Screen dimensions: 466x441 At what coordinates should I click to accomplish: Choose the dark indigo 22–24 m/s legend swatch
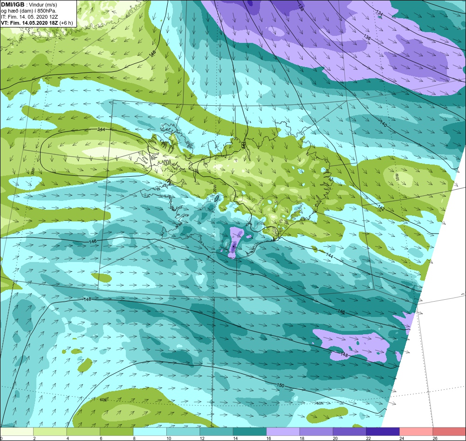[x=383, y=432]
